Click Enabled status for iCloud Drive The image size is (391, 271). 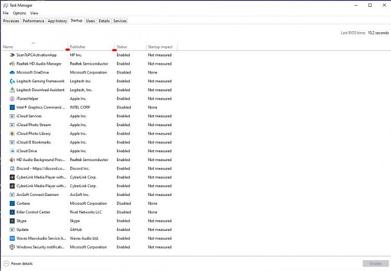[x=123, y=151]
